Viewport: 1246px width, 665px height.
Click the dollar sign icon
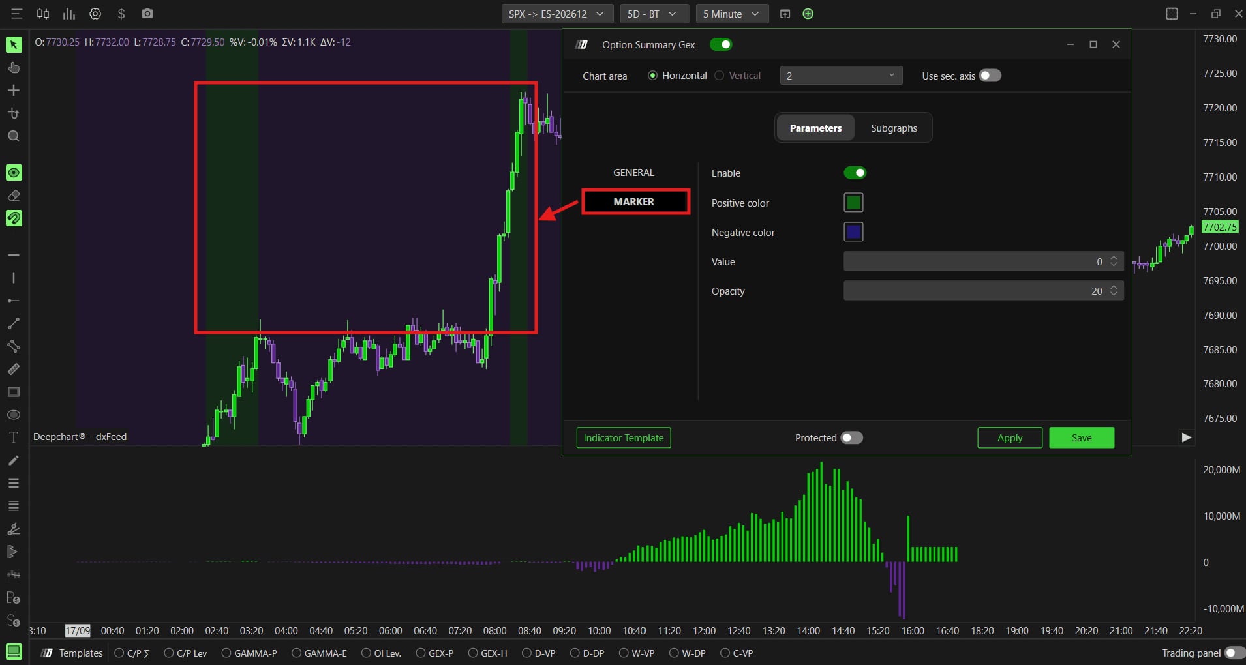click(x=121, y=14)
